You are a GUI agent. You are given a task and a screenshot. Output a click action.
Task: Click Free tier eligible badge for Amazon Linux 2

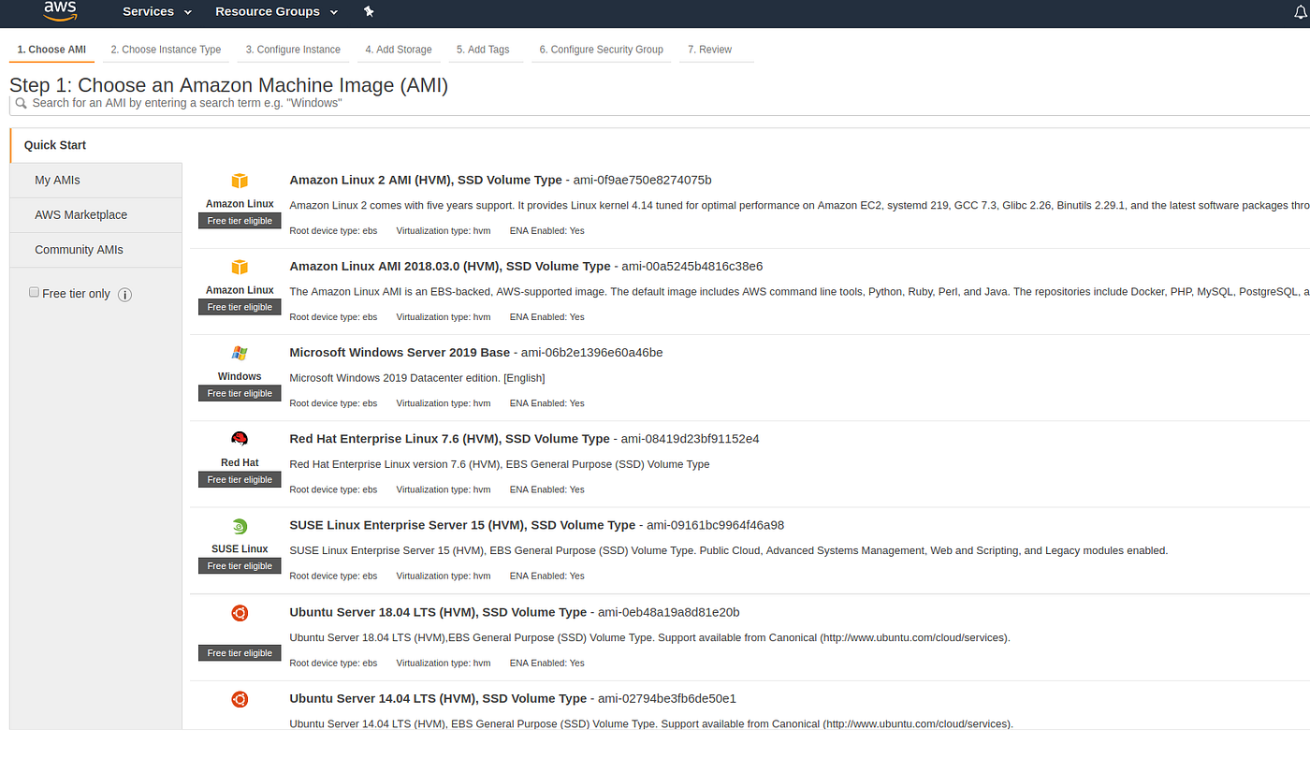[x=240, y=221]
